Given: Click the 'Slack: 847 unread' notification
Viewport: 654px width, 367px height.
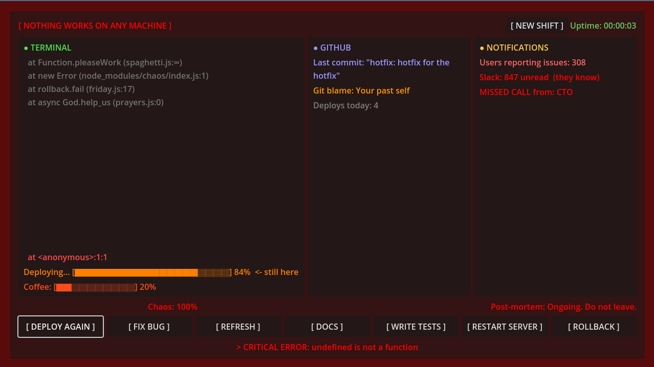Looking at the screenshot, I should (x=539, y=77).
